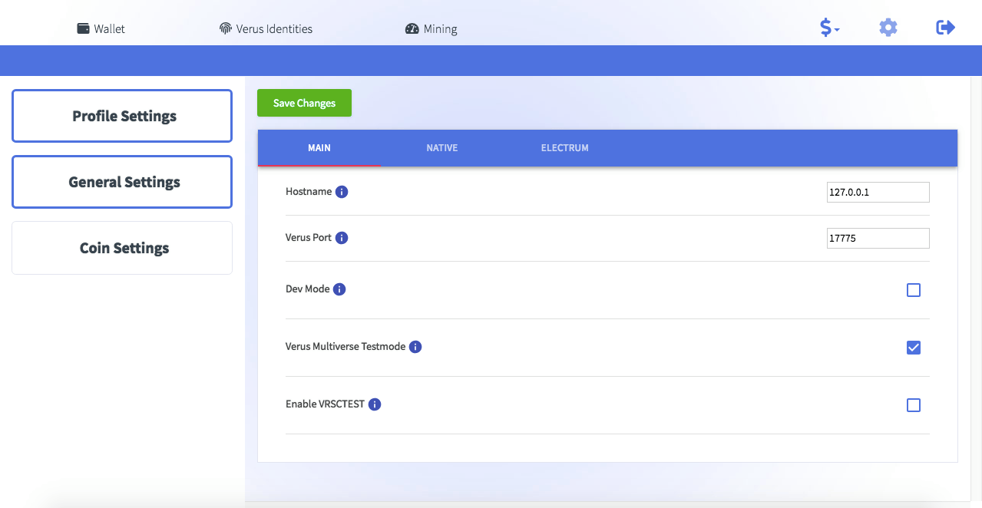
Task: Open Verus Identities page
Action: pos(266,28)
